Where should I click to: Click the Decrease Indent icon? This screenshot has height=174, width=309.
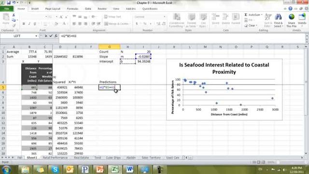coord(93,24)
